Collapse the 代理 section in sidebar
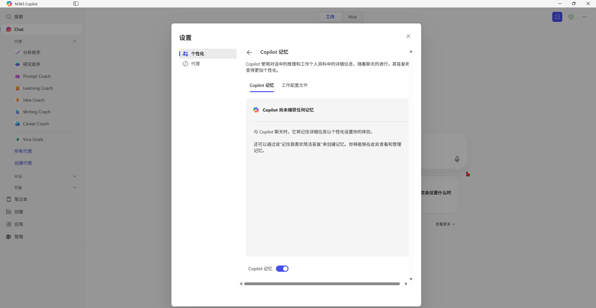596x308 pixels. point(74,41)
